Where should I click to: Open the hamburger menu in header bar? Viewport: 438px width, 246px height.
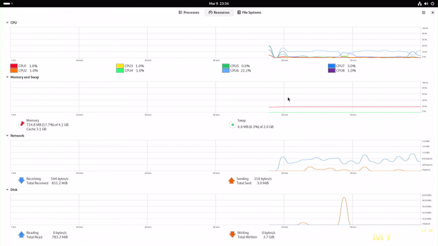click(x=423, y=12)
